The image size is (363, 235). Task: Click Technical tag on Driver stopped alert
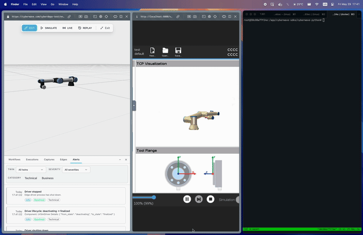click(53, 200)
